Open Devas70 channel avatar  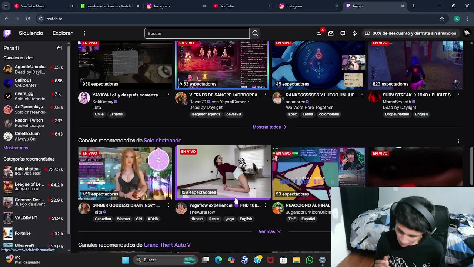click(181, 98)
